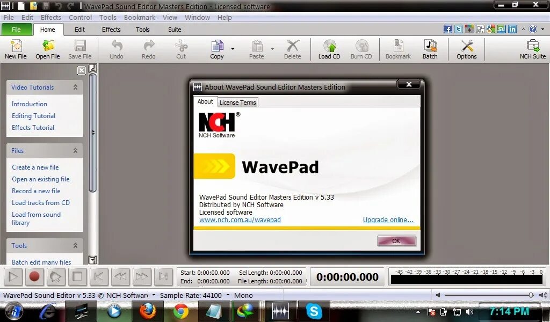The width and height of the screenshot is (550, 322).
Task: Close the left sidebar panel X
Action: pos(82,70)
